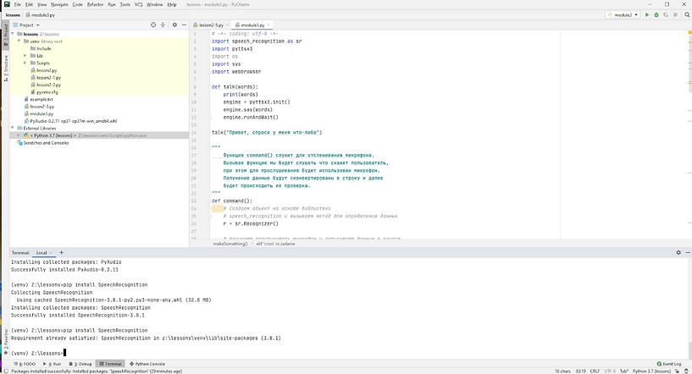This screenshot has height=374, width=692.
Task: Click the Collapse All icon in Project panel
Action: (x=163, y=25)
